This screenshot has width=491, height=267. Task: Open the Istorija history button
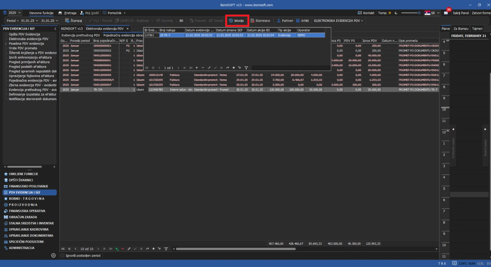point(237,21)
